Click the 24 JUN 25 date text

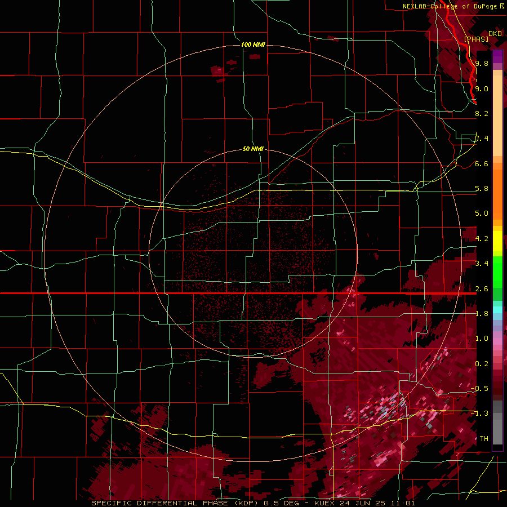pos(362,503)
